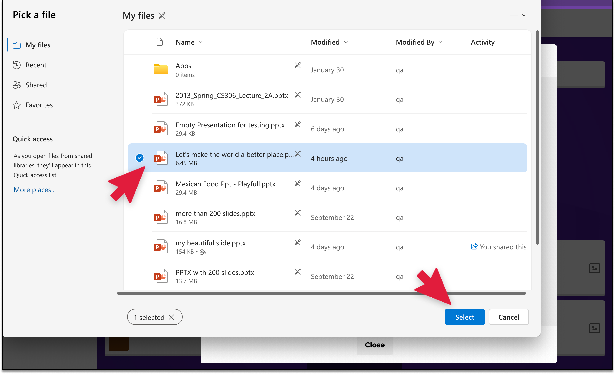Uncheck the Let's make the world file

140,158
